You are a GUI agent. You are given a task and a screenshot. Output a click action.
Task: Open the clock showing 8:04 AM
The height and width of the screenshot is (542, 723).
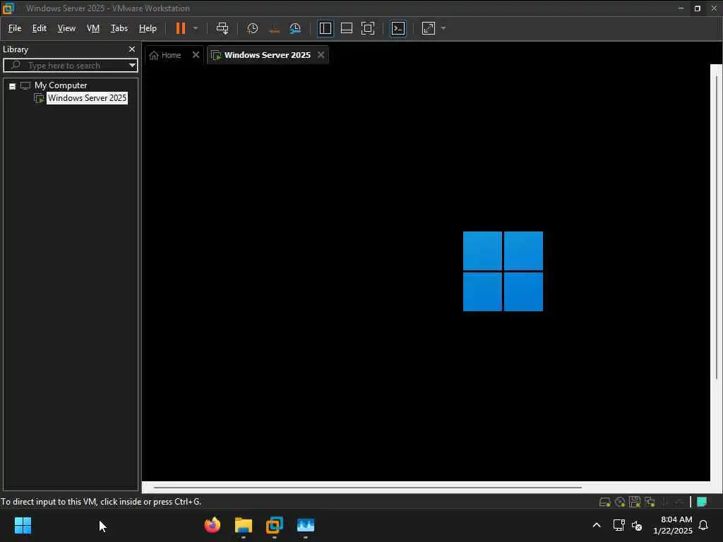(673, 525)
